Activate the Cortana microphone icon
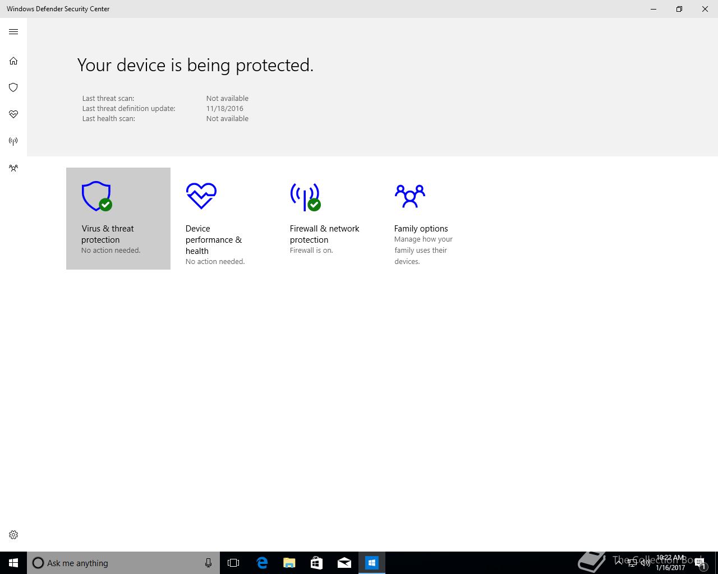The height and width of the screenshot is (574, 718). pyautogui.click(x=208, y=563)
